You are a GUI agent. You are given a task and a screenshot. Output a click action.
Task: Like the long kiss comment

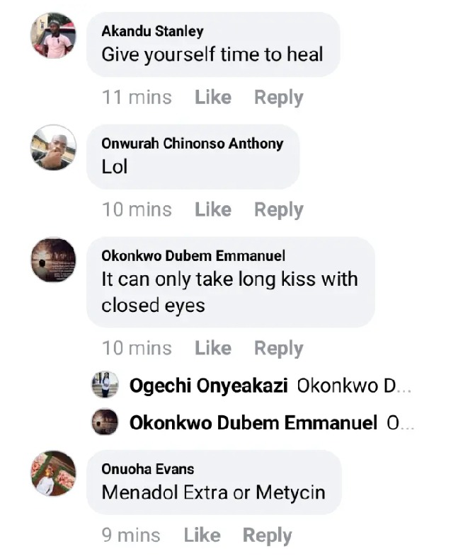pos(213,348)
